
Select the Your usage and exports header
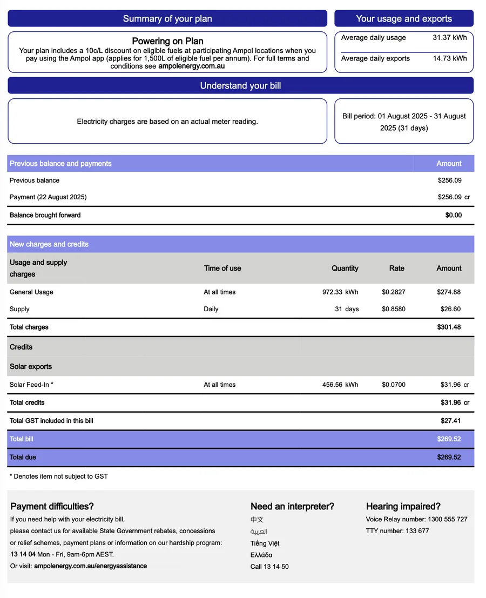(x=404, y=19)
